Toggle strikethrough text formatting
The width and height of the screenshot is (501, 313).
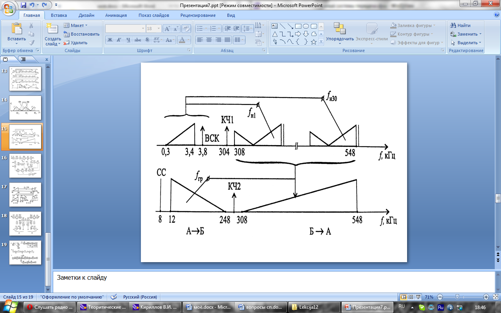point(137,40)
